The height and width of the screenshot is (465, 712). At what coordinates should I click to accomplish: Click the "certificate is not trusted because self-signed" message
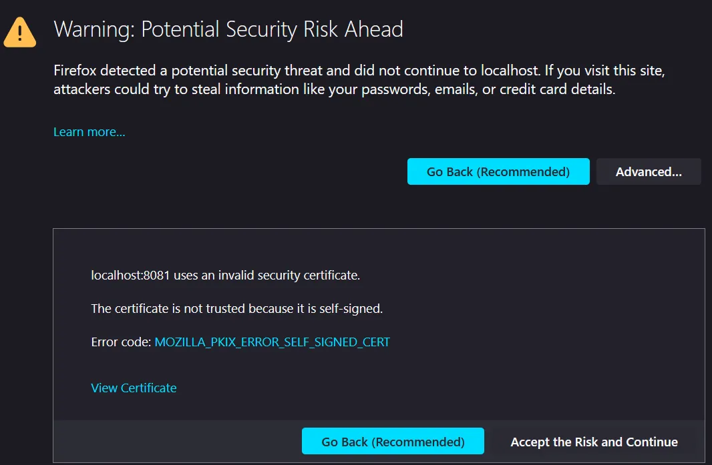pos(236,308)
